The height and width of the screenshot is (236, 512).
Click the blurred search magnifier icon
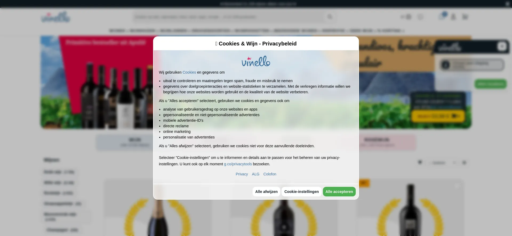click(330, 17)
